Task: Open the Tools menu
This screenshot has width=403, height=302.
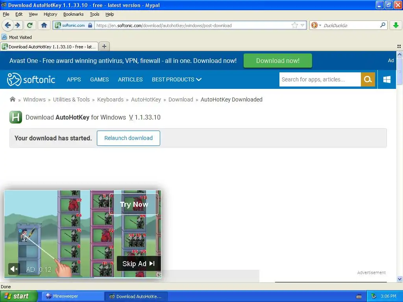Action: click(94, 14)
